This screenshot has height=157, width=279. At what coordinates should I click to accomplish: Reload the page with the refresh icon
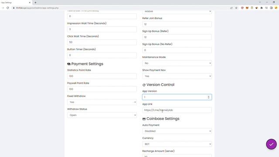click(8, 8)
